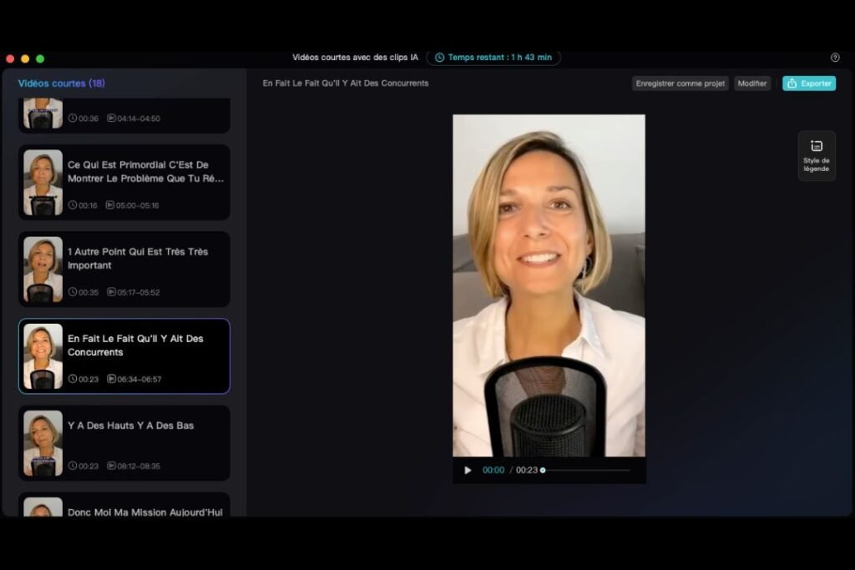Click the clock icon next to Temps restant

pos(439,58)
